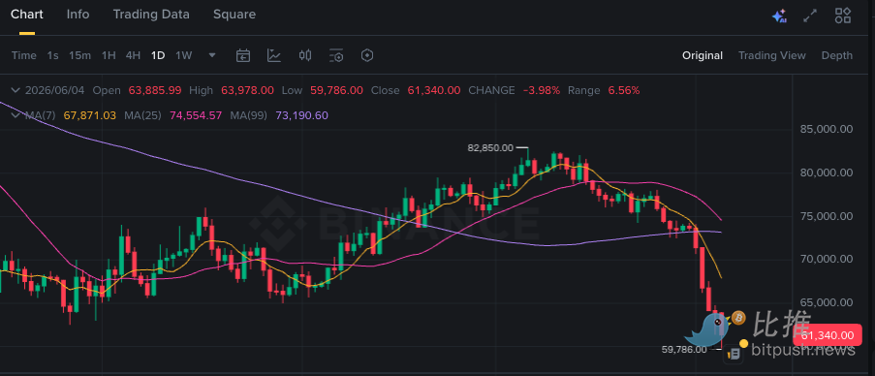
Task: Click the Low value 59,786.00 in the OHLC row
Action: (336, 90)
